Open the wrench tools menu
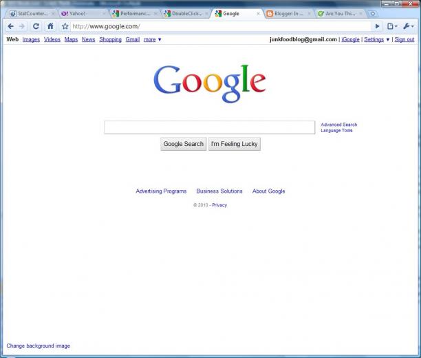Viewport: 421px width, 358px height. [x=409, y=26]
